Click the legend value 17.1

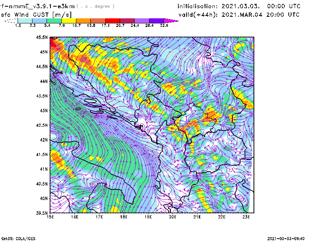click(106, 25)
